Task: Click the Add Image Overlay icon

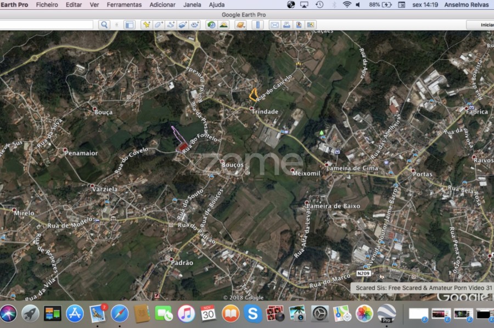Action: click(183, 25)
